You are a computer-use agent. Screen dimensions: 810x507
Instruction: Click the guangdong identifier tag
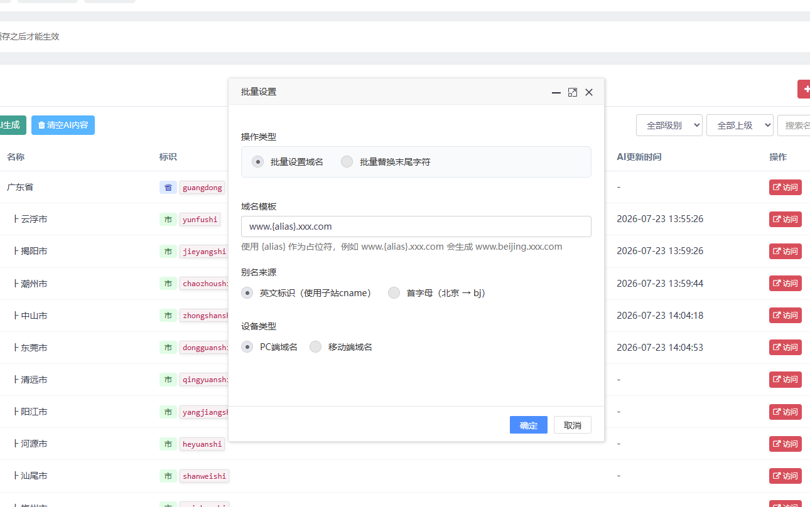pyautogui.click(x=202, y=187)
